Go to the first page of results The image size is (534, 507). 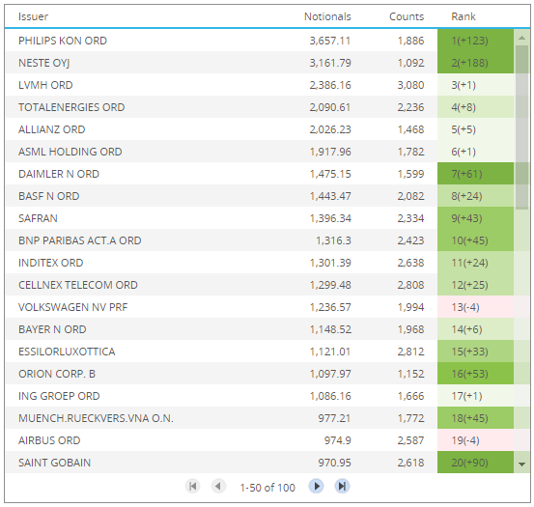click(x=192, y=486)
